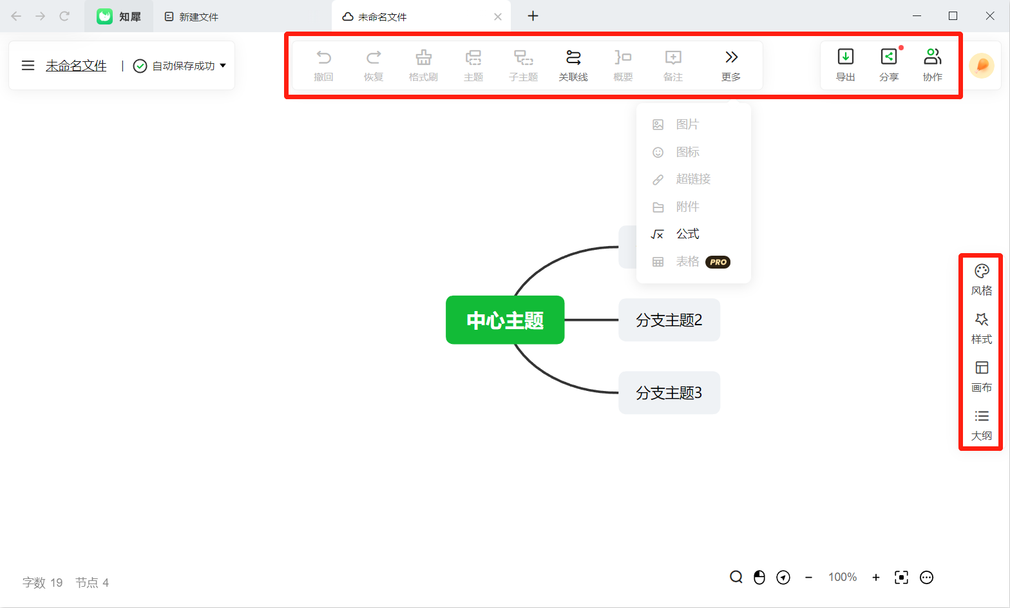
Task: Zoom out with the minus button
Action: pyautogui.click(x=808, y=578)
